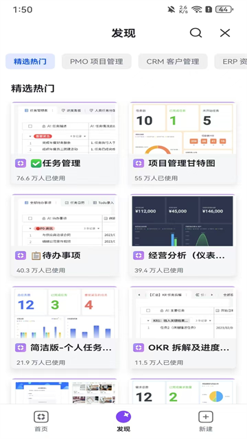Tap the Wi-Fi icon in status bar
The height and width of the screenshot is (439, 247).
tap(197, 10)
